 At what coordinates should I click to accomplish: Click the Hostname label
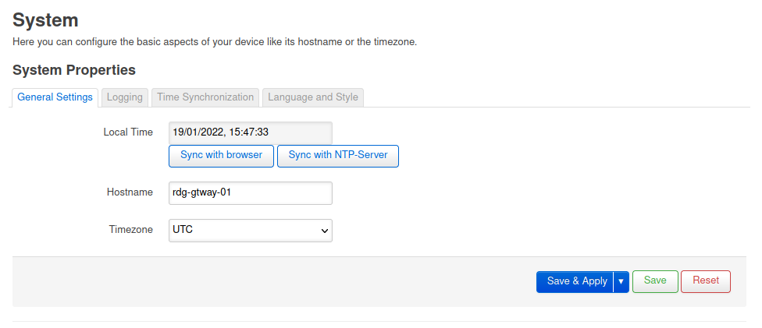(x=130, y=192)
